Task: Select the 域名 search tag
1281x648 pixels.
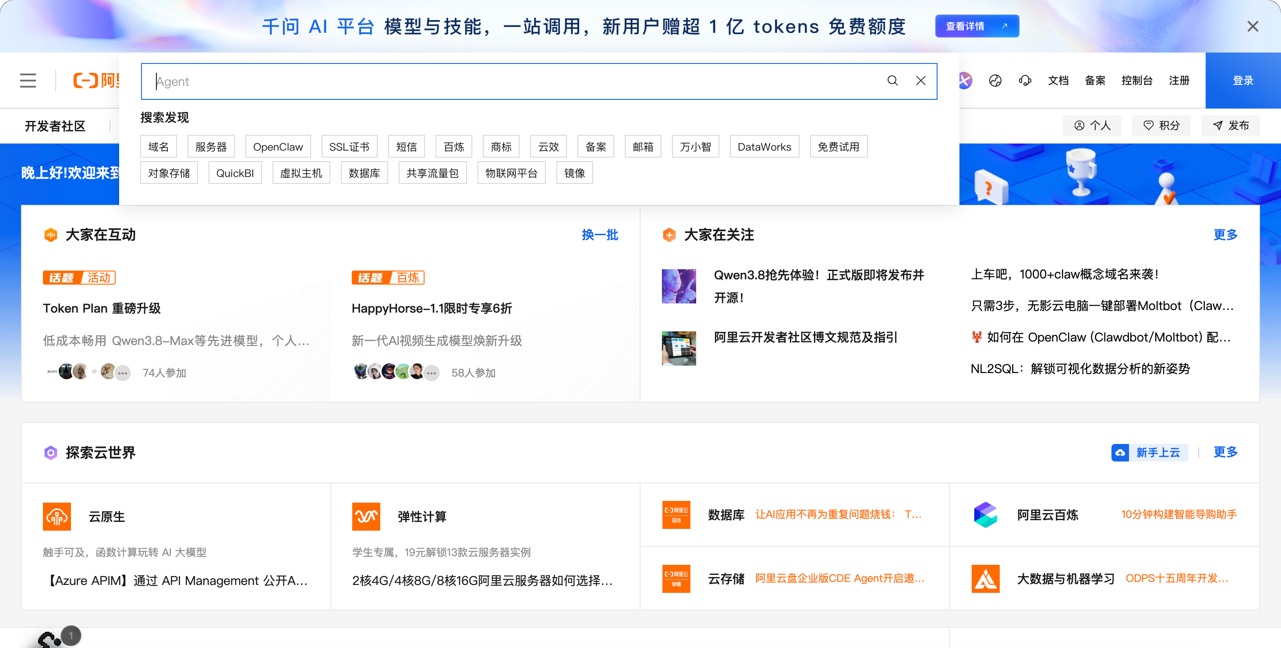Action: (159, 147)
